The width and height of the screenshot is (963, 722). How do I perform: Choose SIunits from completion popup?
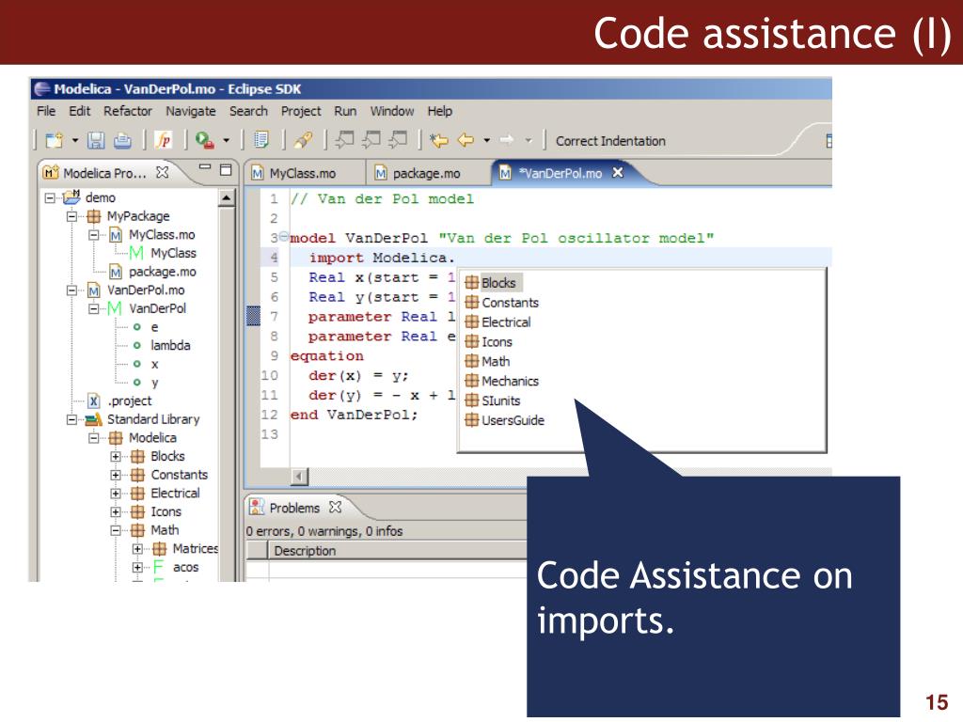click(493, 400)
